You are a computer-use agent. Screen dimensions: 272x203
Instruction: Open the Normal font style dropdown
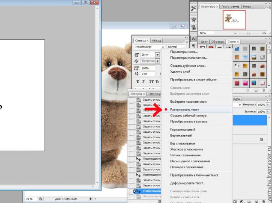[x=184, y=47]
